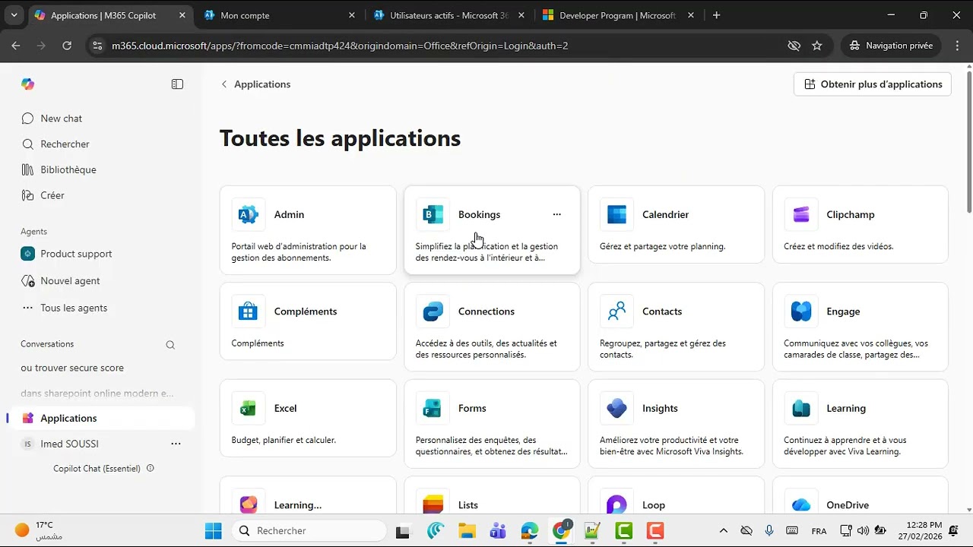The image size is (973, 547).
Task: Open the OneDrive app icon
Action: click(x=800, y=502)
